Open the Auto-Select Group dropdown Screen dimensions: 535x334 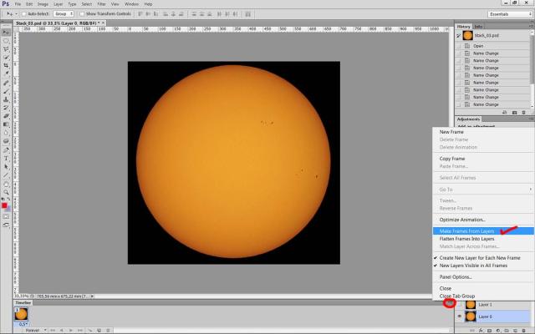coord(64,14)
